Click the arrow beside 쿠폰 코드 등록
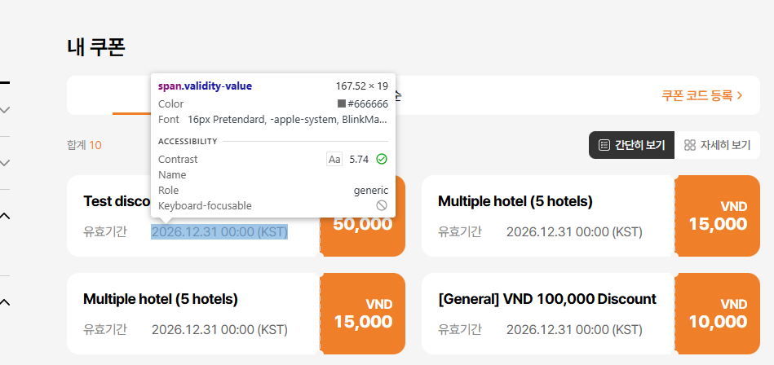Viewport: 774px width, 365px height. (x=741, y=95)
